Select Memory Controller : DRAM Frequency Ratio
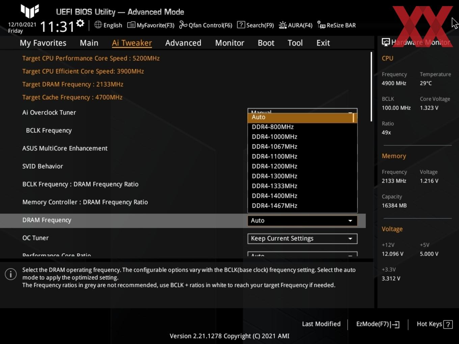Screen dimensions: 459x344 tap(85, 202)
